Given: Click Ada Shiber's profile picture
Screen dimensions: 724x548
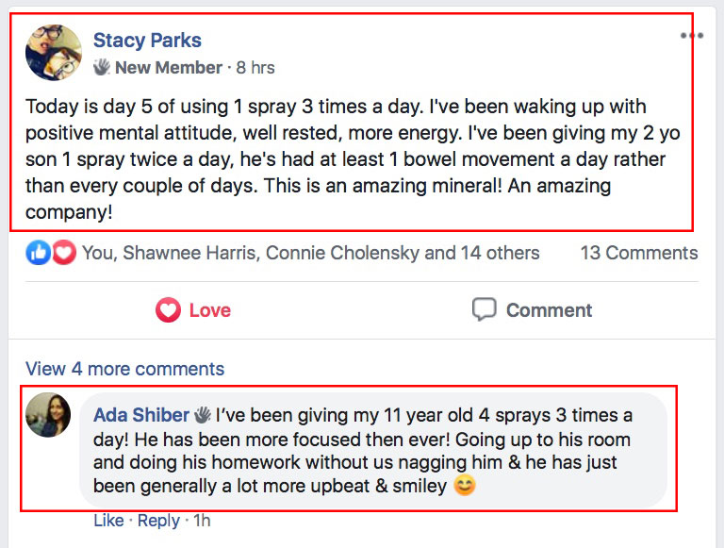Looking at the screenshot, I should coord(49,415).
